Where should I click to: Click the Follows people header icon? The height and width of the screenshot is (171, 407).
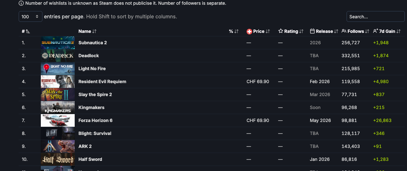(x=344, y=31)
